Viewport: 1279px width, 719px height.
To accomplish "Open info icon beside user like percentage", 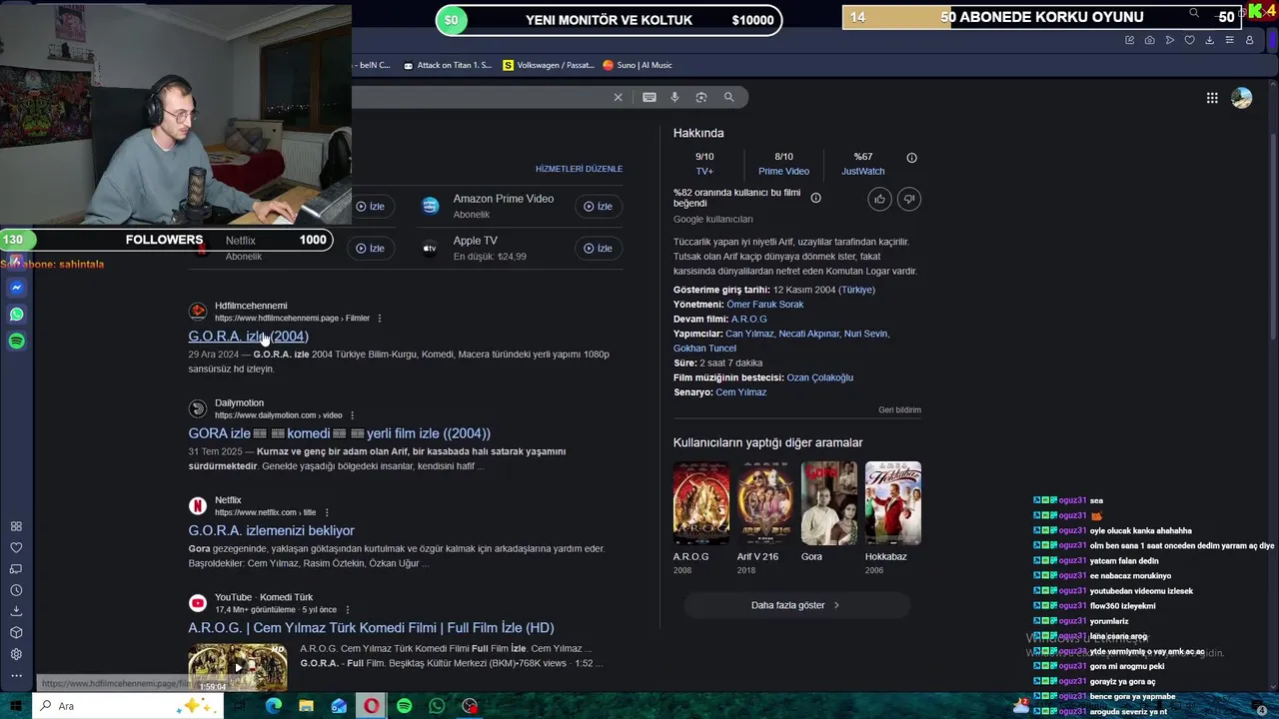I will (x=815, y=198).
